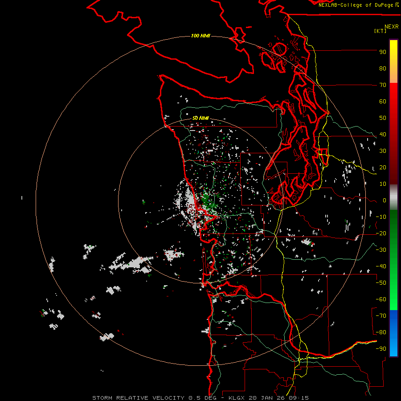Select the positive 30 knot scale label
The width and height of the screenshot is (401, 401).
coord(383,151)
